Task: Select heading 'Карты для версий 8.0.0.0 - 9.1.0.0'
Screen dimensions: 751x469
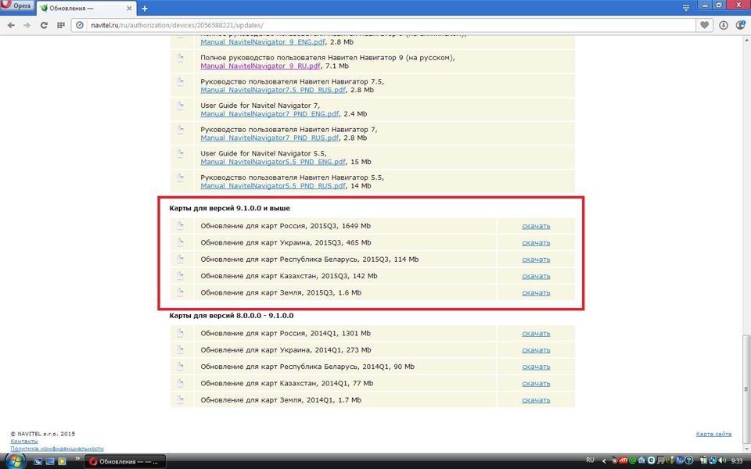Action: click(x=232, y=316)
